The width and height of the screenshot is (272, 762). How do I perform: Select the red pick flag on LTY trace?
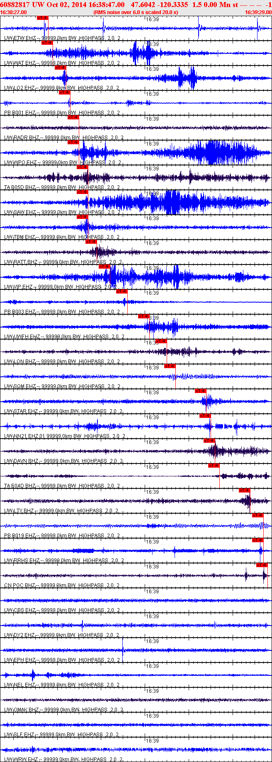(x=245, y=490)
